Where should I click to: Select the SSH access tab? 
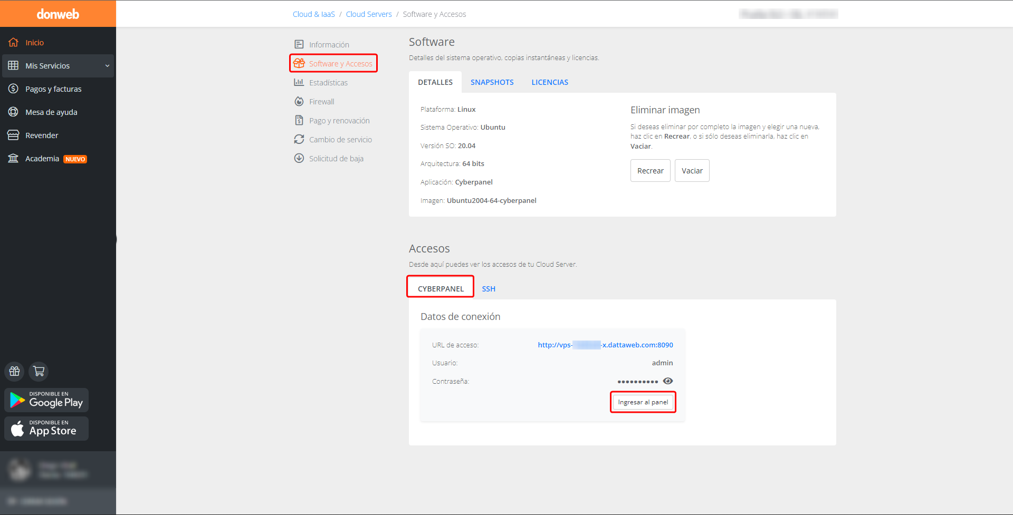(489, 289)
